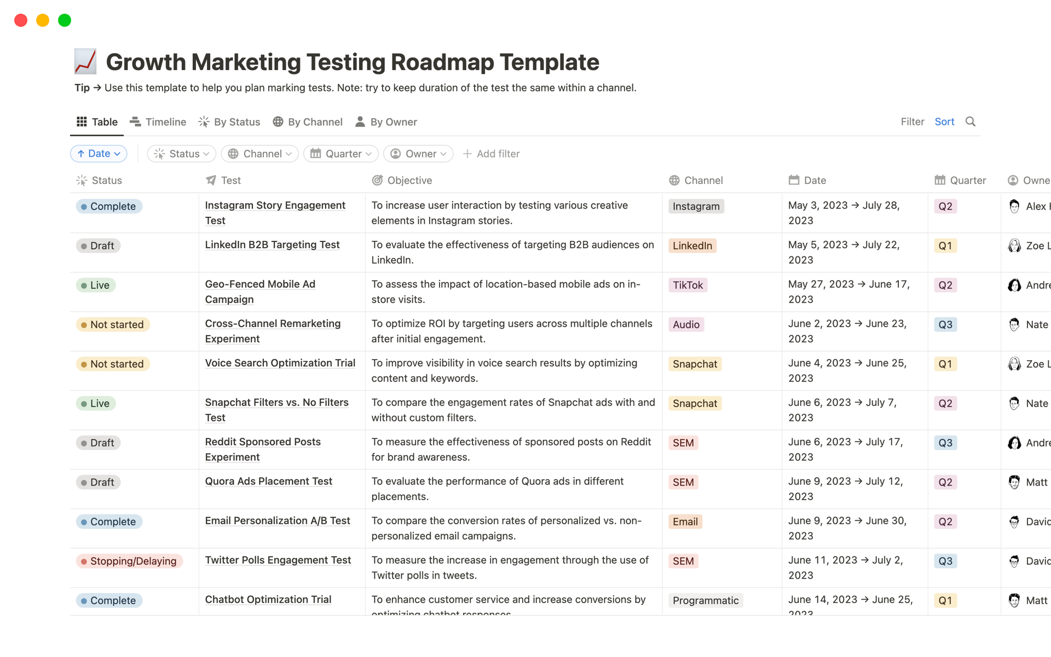This screenshot has width=1051, height=657.
Task: Click the Test column header icon
Action: 211,181
